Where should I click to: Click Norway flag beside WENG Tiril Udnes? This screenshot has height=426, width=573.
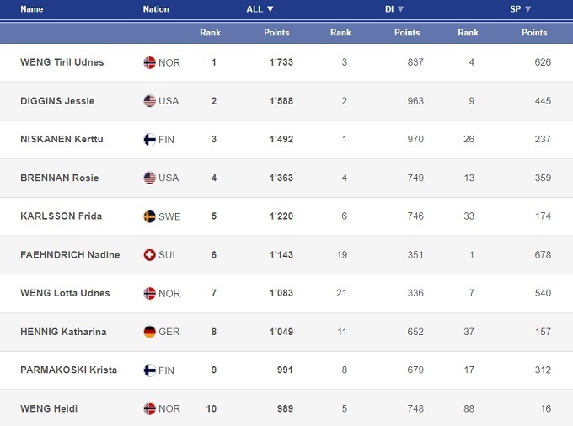[x=150, y=62]
